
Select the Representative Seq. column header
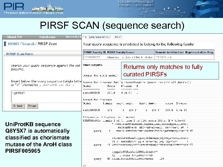click(x=199, y=52)
